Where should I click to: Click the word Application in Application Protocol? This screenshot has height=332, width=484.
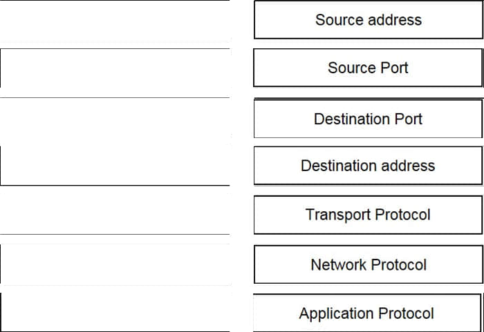337,314
